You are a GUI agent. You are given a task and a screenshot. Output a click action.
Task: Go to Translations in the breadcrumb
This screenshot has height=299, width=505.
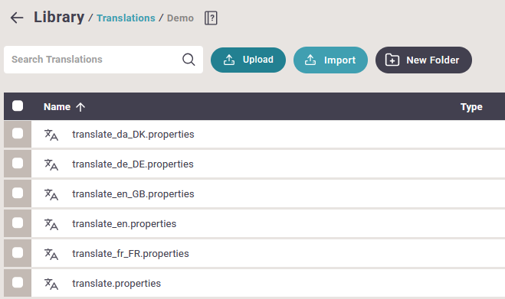[126, 18]
